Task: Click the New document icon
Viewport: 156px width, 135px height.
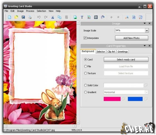Action: pyautogui.click(x=9, y=17)
